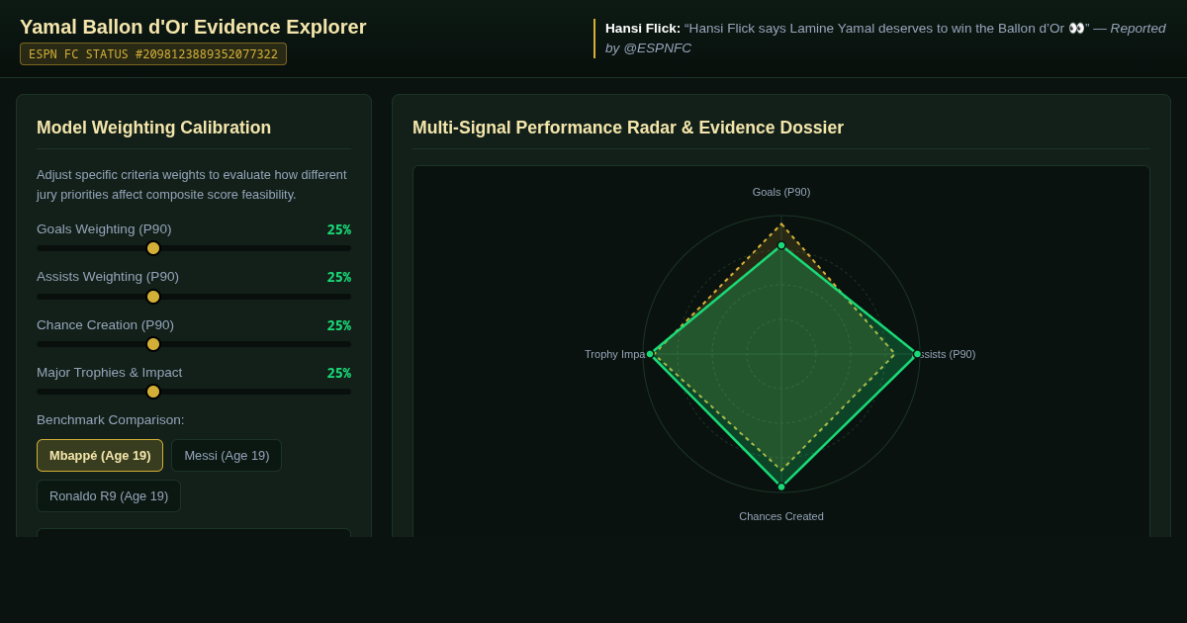Screen dimensions: 1187x623
Task: Adjust the Major Trophies & Impact slider
Action: [x=194, y=392]
